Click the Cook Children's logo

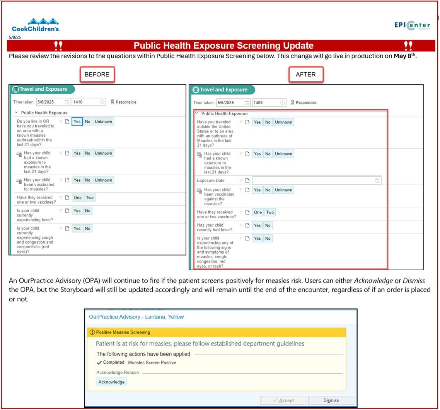coord(36,25)
